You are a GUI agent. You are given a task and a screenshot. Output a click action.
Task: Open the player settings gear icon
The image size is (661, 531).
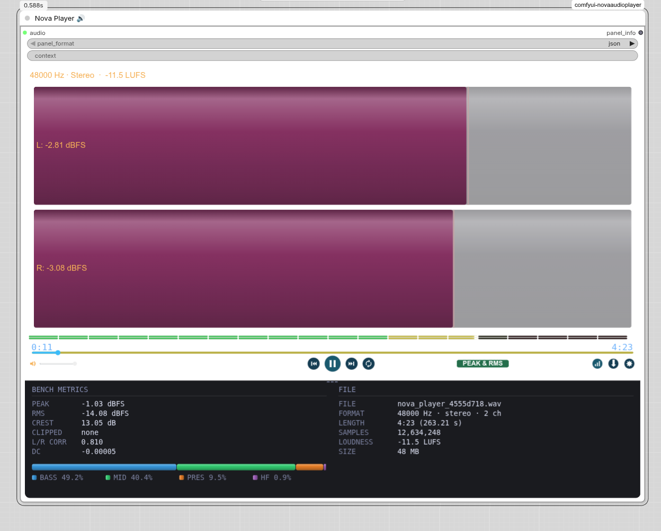629,364
